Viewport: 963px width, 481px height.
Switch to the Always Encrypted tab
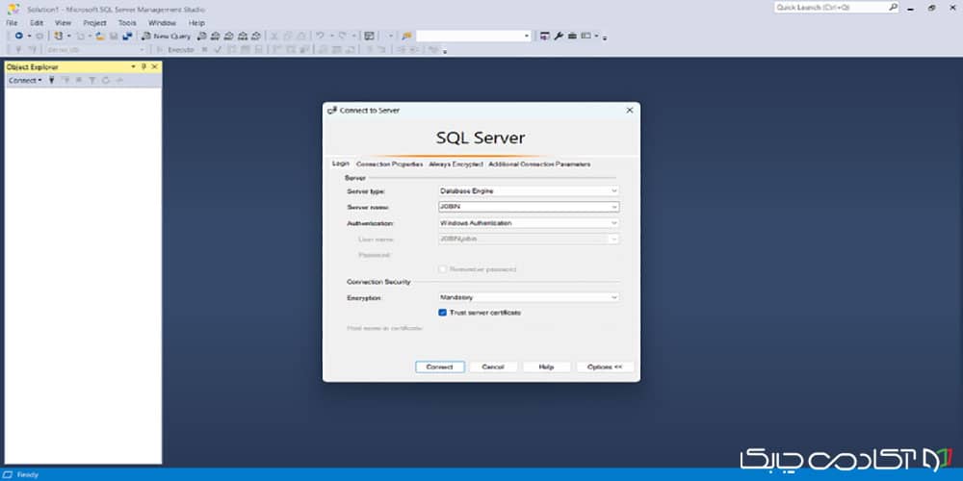[456, 165]
